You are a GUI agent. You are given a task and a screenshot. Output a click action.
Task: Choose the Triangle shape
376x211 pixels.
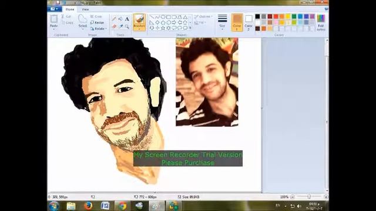tap(185, 17)
